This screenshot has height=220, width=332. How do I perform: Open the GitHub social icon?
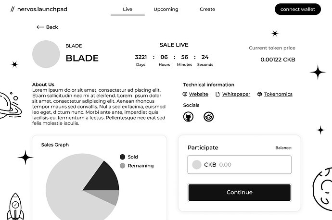pos(188,117)
